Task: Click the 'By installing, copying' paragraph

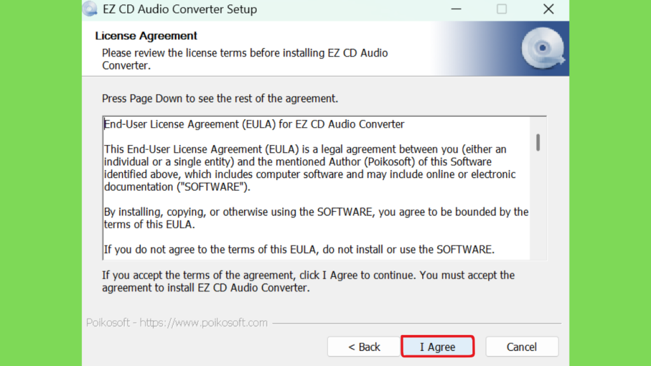Action: pos(316,218)
